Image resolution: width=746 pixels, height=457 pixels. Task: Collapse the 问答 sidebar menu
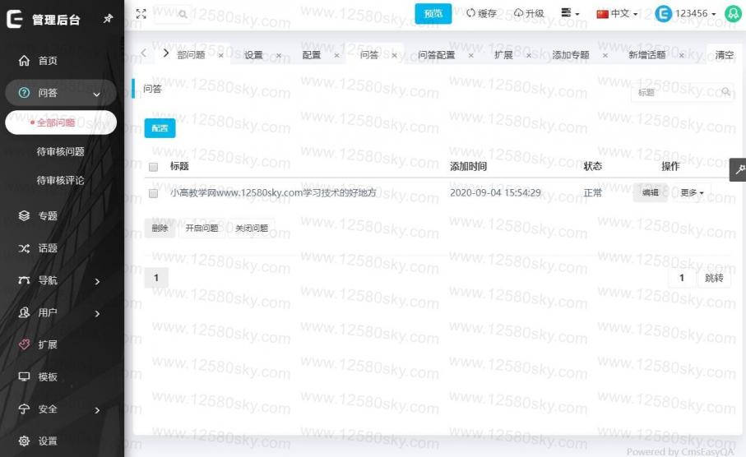(x=61, y=93)
